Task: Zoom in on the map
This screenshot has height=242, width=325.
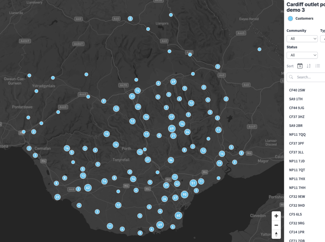Action: tap(276, 216)
